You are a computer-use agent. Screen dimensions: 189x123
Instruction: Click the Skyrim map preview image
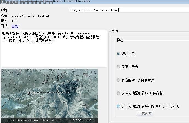[50, 96]
